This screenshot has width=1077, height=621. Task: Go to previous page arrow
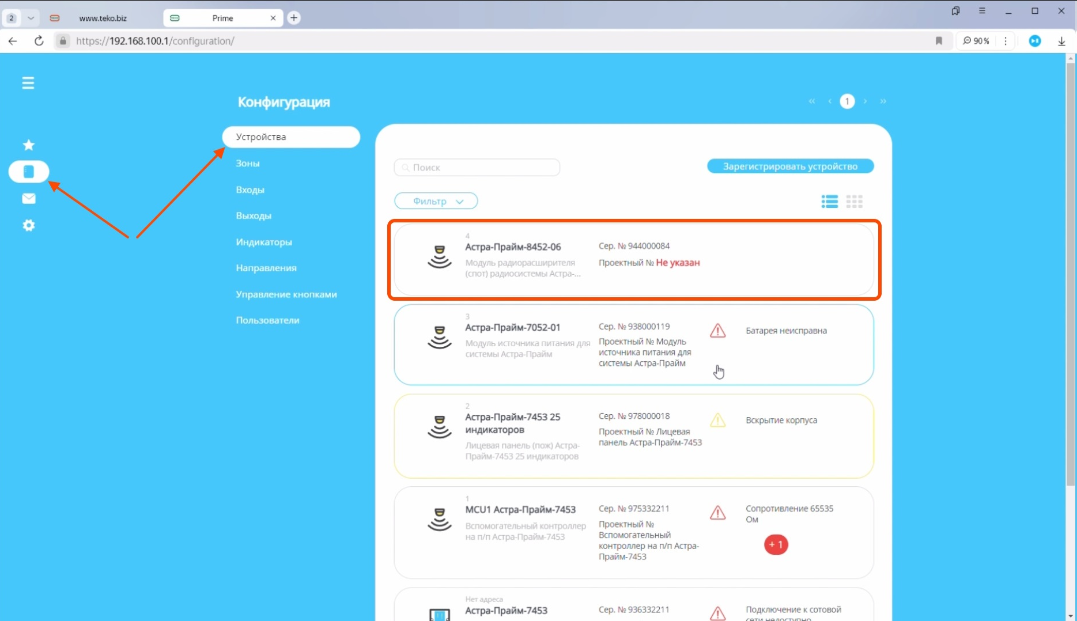[x=830, y=101]
